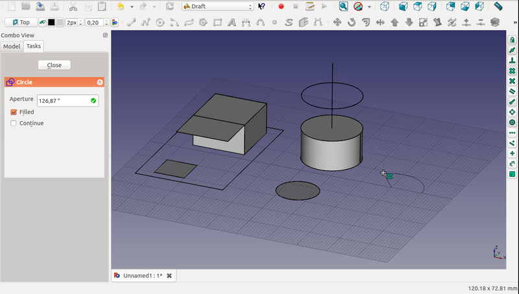Click the Refresh recompute icon
This screenshot has height=294, width=519.
click(x=169, y=6)
